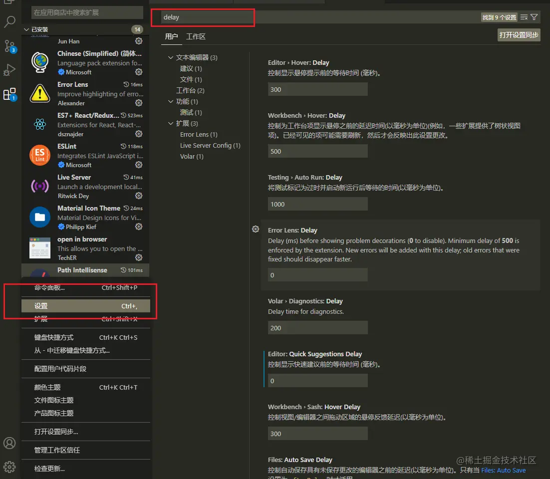Click the Testing Auto Run Delay value 1000
Image resolution: width=550 pixels, height=479 pixels.
click(318, 204)
